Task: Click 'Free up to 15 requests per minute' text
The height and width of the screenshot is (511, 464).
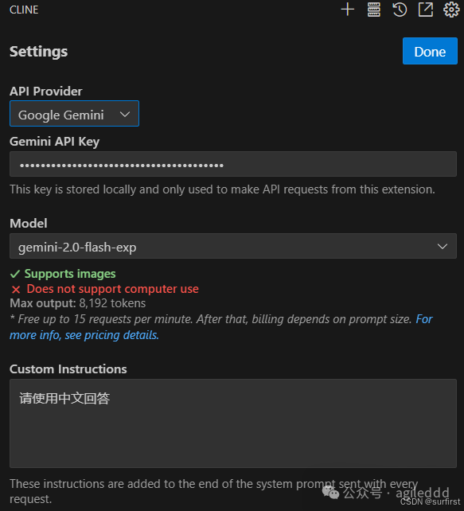Action: pyautogui.click(x=107, y=319)
